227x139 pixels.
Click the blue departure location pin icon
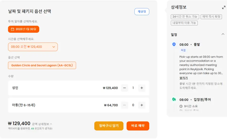pyautogui.click(x=174, y=44)
